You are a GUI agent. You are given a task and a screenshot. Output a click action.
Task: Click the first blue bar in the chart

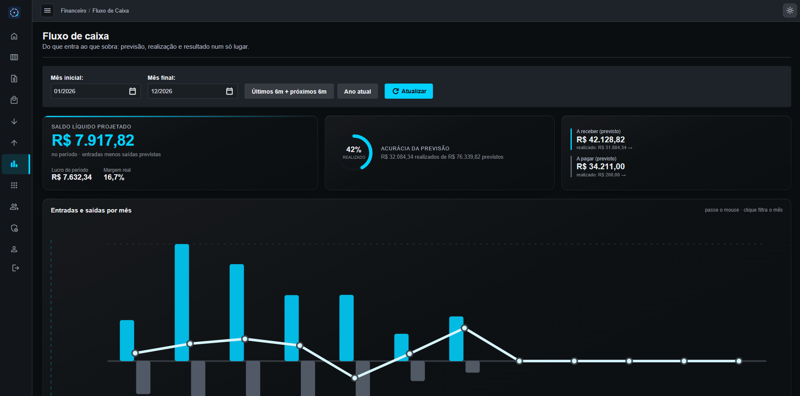click(127, 341)
